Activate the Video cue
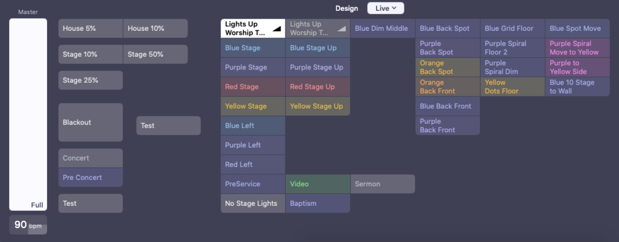Screen dimensions: 619x242 [317, 184]
